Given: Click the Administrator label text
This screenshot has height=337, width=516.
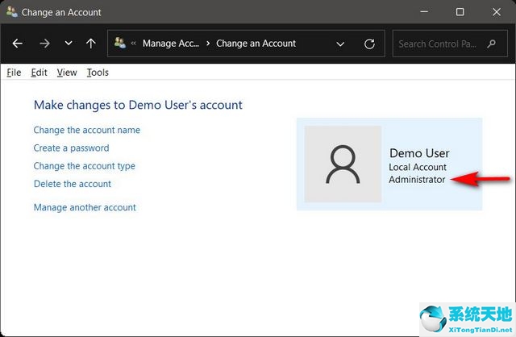Looking at the screenshot, I should [417, 180].
